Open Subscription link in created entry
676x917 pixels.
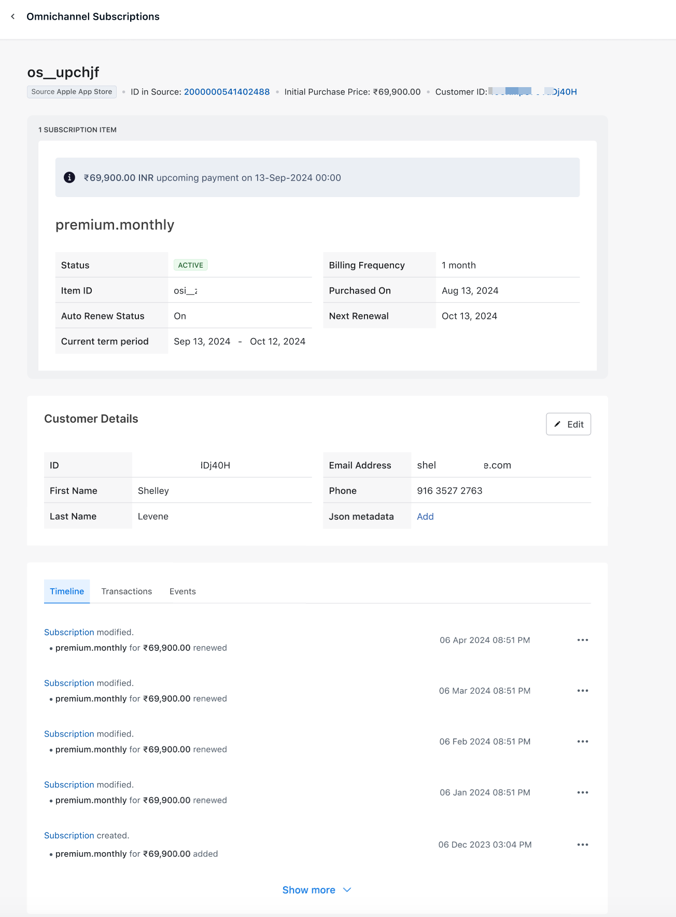point(69,836)
